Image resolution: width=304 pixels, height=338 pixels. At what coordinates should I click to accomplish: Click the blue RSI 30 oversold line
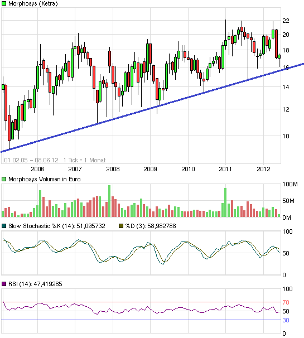tap(141, 320)
